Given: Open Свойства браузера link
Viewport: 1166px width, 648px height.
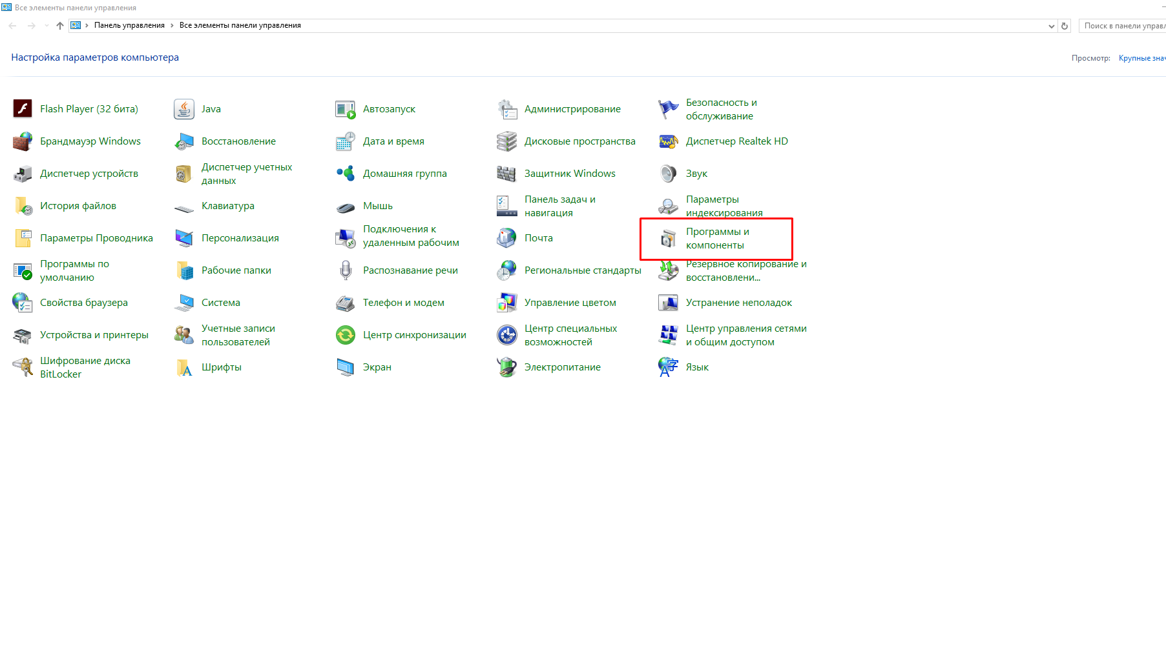Looking at the screenshot, I should pos(84,303).
